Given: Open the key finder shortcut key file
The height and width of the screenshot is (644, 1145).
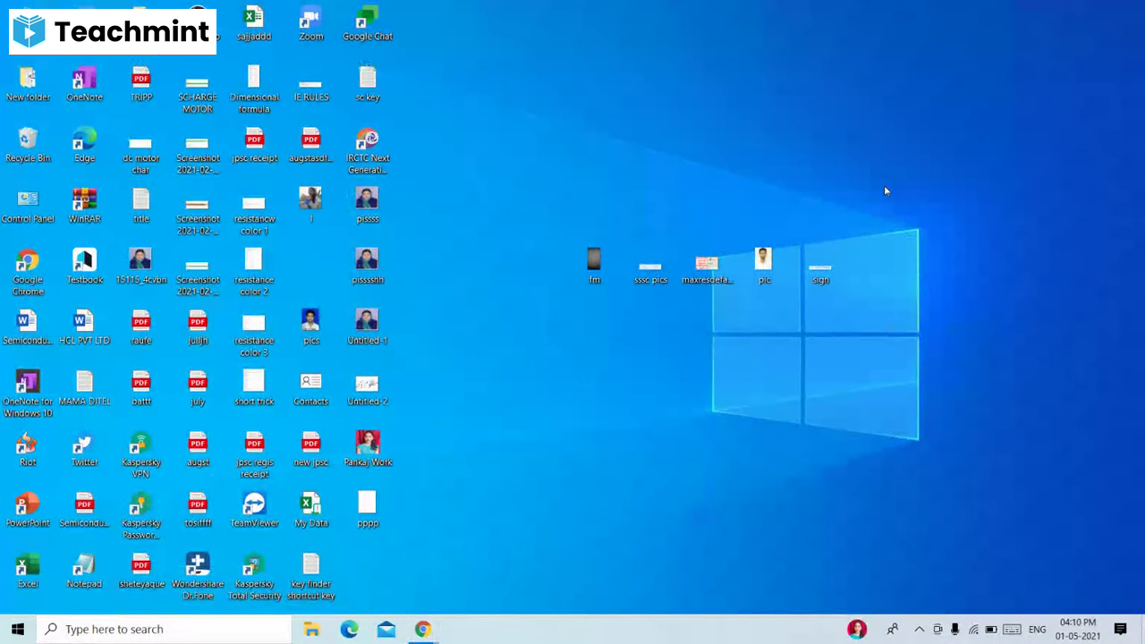Looking at the screenshot, I should (310, 576).
